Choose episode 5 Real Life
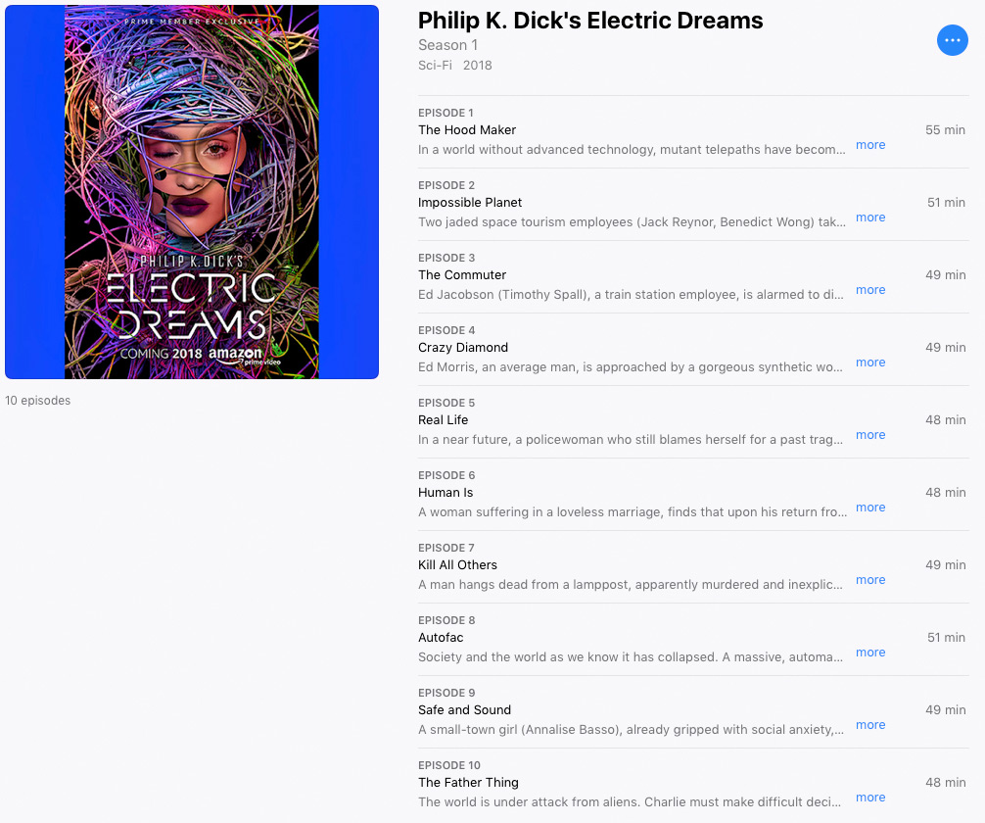Image resolution: width=985 pixels, height=823 pixels. pos(443,420)
